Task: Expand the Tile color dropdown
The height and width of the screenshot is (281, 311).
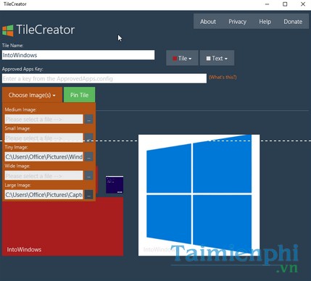Action: (x=182, y=58)
